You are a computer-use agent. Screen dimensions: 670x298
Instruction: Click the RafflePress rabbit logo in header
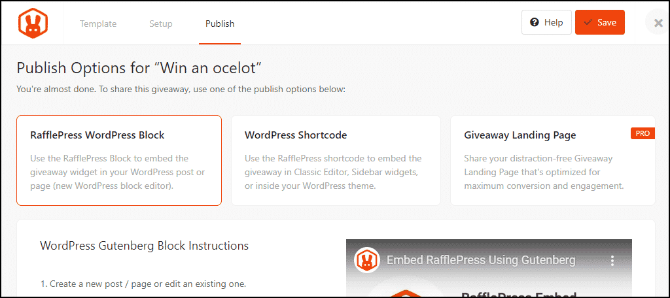point(33,23)
